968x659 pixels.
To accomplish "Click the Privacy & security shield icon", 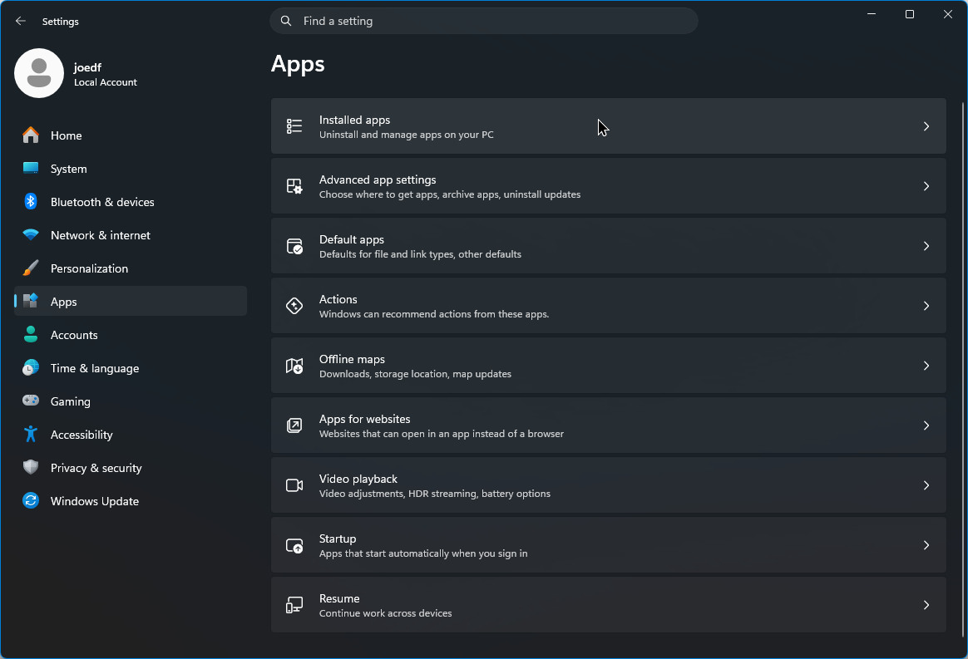I will [x=31, y=467].
